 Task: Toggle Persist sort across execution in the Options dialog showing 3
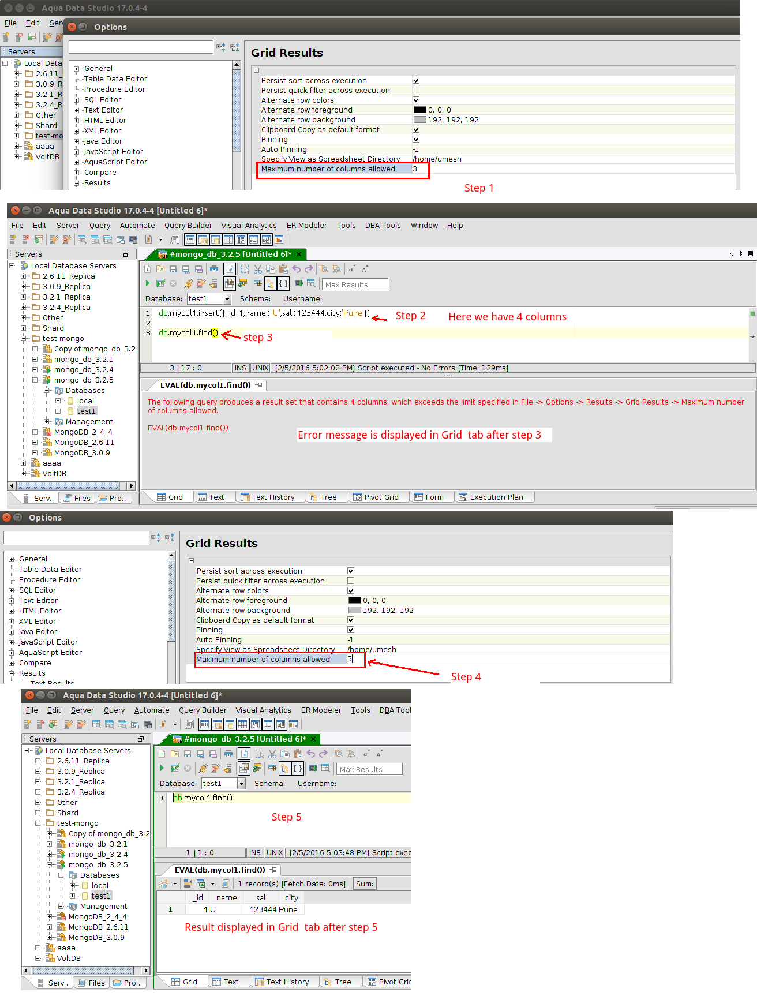pyautogui.click(x=416, y=80)
